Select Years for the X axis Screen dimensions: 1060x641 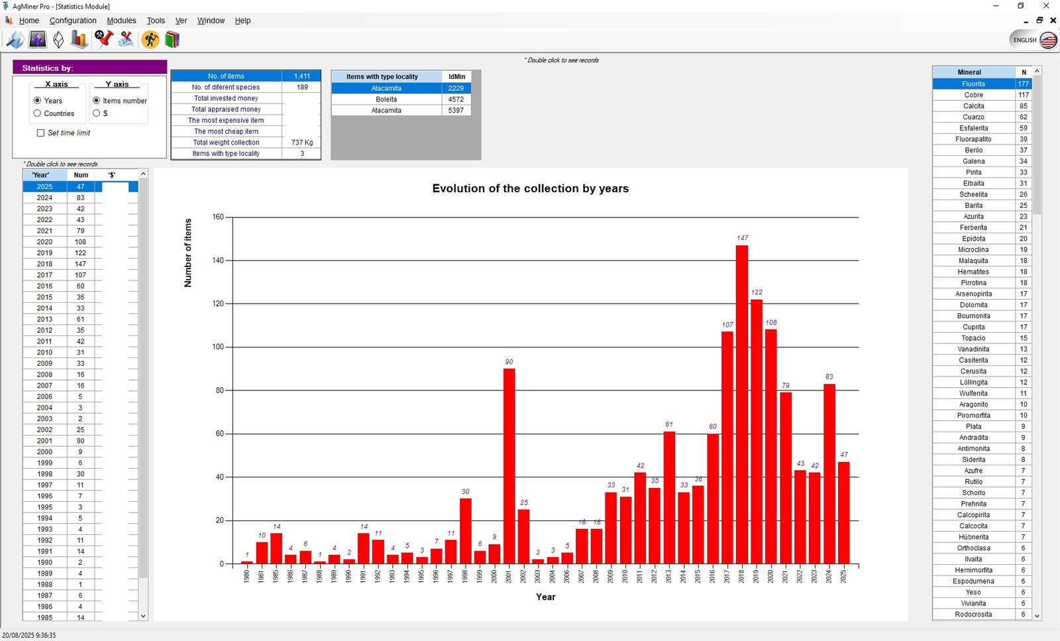48,101
